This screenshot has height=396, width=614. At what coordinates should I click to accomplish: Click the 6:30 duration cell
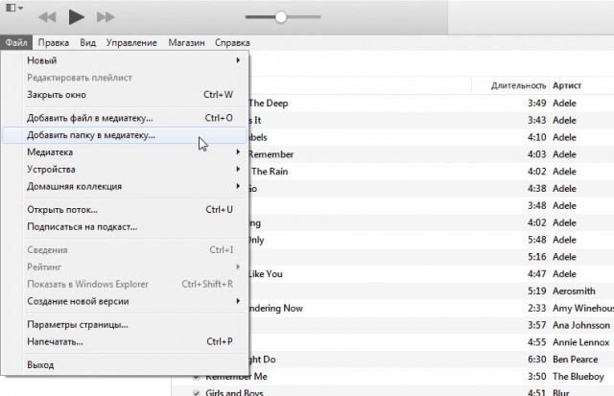(x=537, y=360)
